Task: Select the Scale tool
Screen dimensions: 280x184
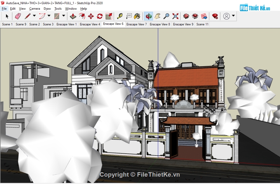Action: tap(109, 16)
